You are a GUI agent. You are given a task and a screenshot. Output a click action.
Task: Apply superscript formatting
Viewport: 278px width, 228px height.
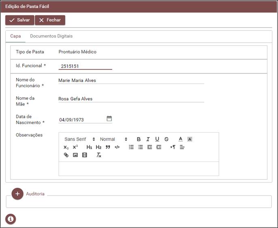point(75,147)
